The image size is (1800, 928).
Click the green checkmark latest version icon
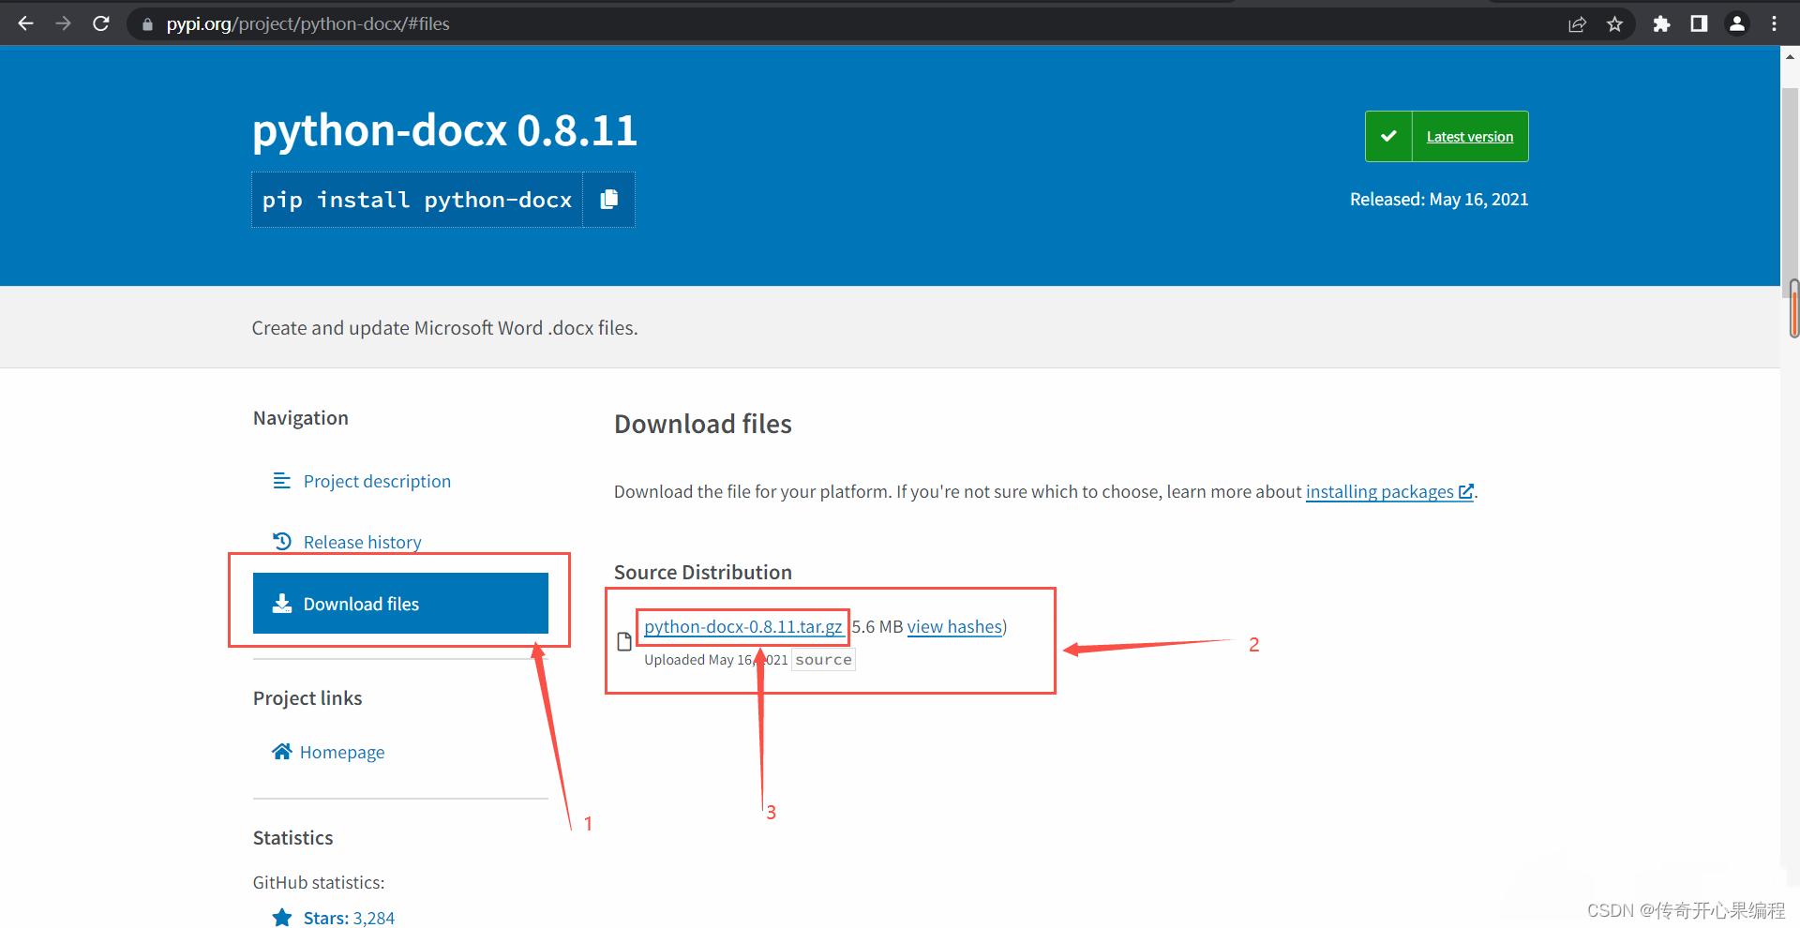point(1388,137)
